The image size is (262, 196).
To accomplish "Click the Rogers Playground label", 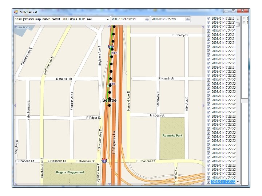I will (x=70, y=172).
